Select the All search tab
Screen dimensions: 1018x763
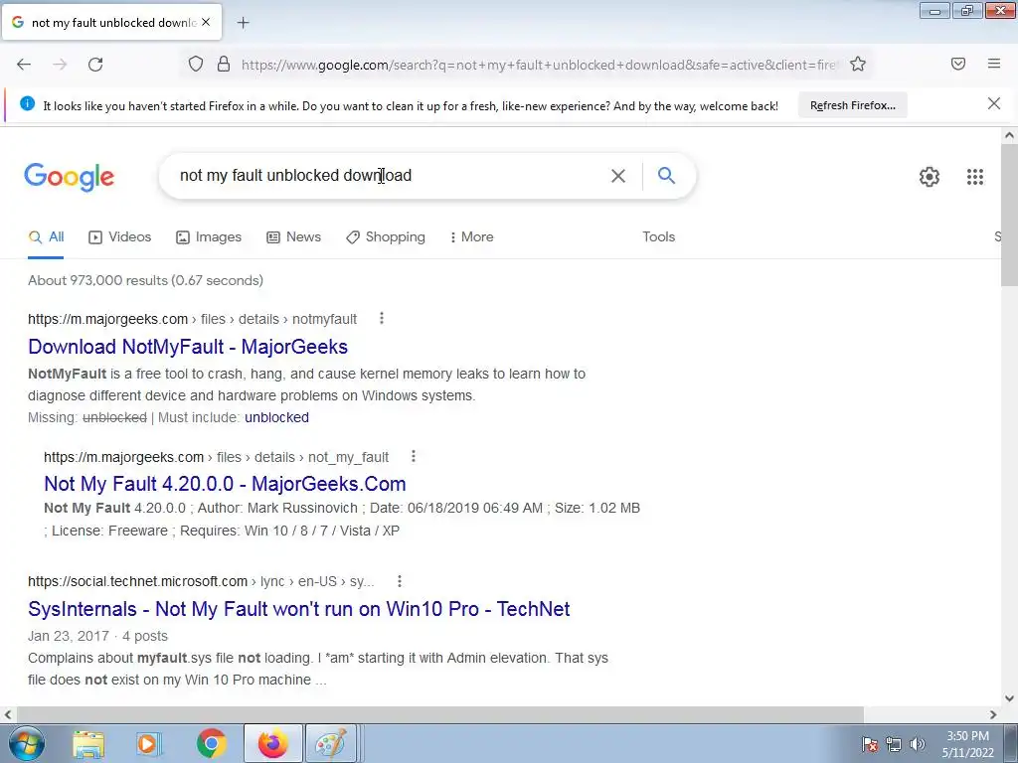(x=46, y=236)
